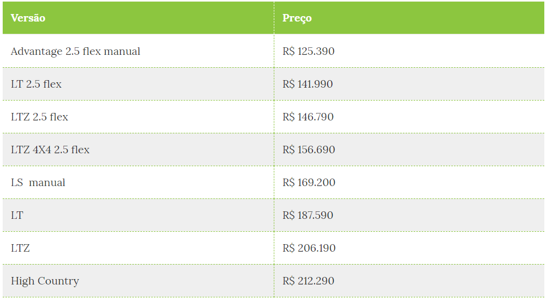Click the word Country in last row
This screenshot has height=299, width=547.
tap(58, 281)
